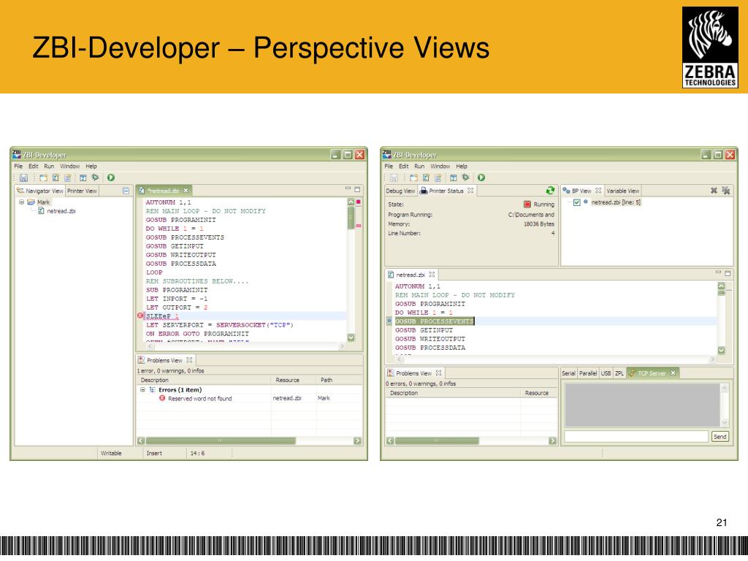748x561 pixels.
Task: Click LET SERVERPORT code line in left editor
Action: pyautogui.click(x=220, y=325)
